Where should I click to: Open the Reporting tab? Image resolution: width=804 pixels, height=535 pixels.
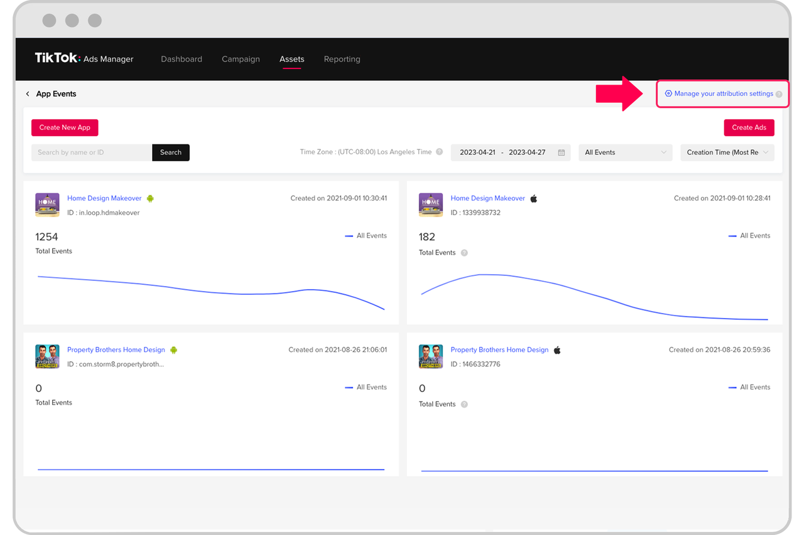pos(342,59)
